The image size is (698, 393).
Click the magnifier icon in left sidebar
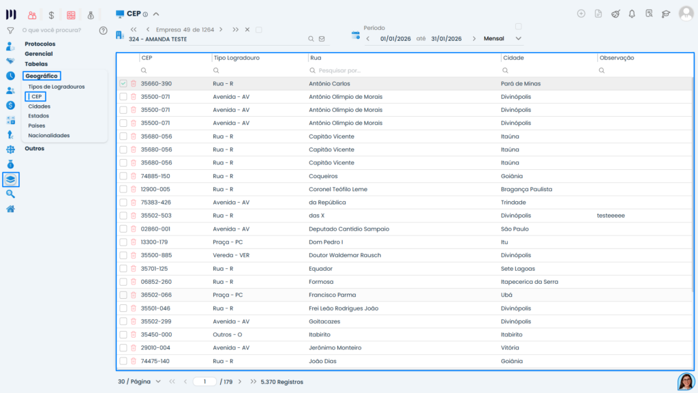click(10, 194)
